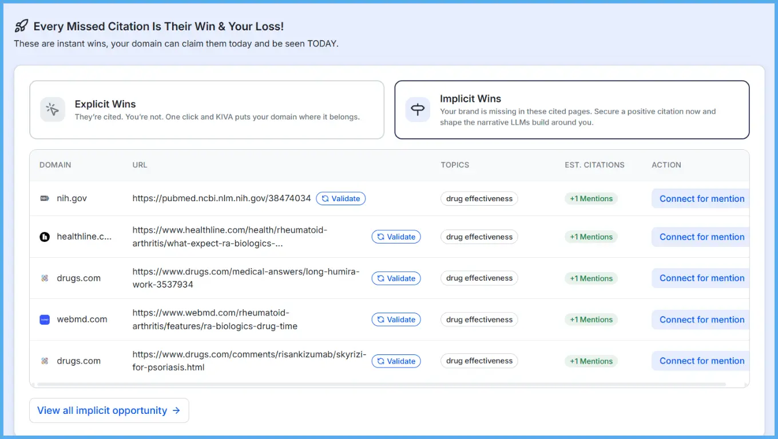Screen dimensions: 778x439
Task: Switch to the Explicit Wins tab
Action: [x=207, y=110]
